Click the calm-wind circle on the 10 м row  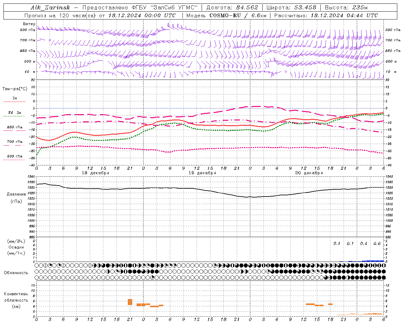pyautogui.click(x=285, y=72)
